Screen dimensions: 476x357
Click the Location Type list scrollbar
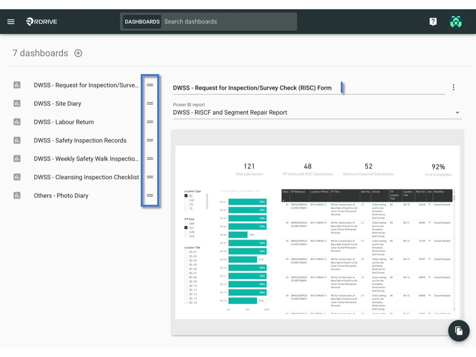(x=206, y=200)
